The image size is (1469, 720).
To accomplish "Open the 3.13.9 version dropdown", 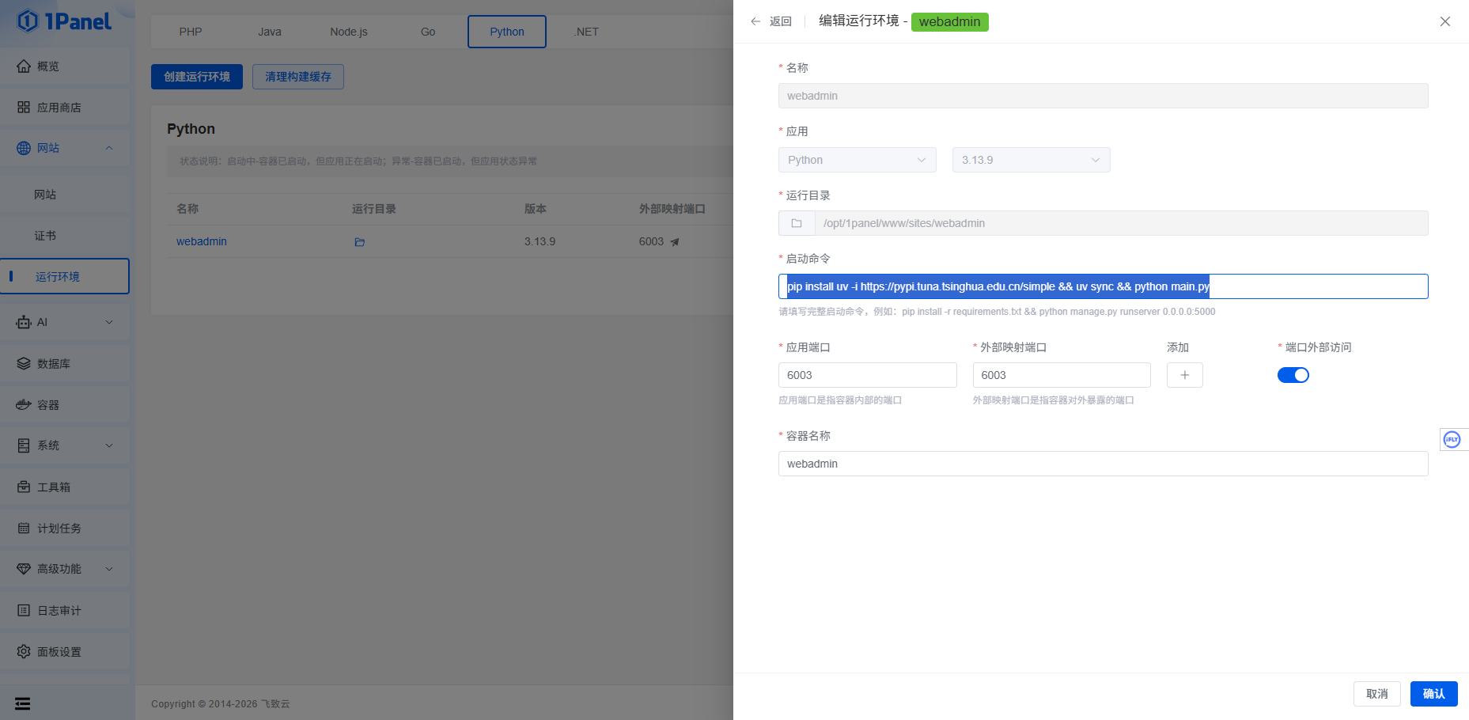I will point(1031,160).
